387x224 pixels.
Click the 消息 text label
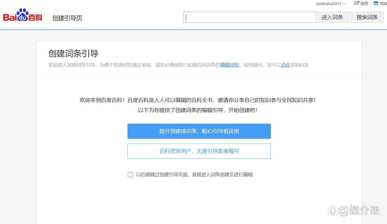pos(364,3)
